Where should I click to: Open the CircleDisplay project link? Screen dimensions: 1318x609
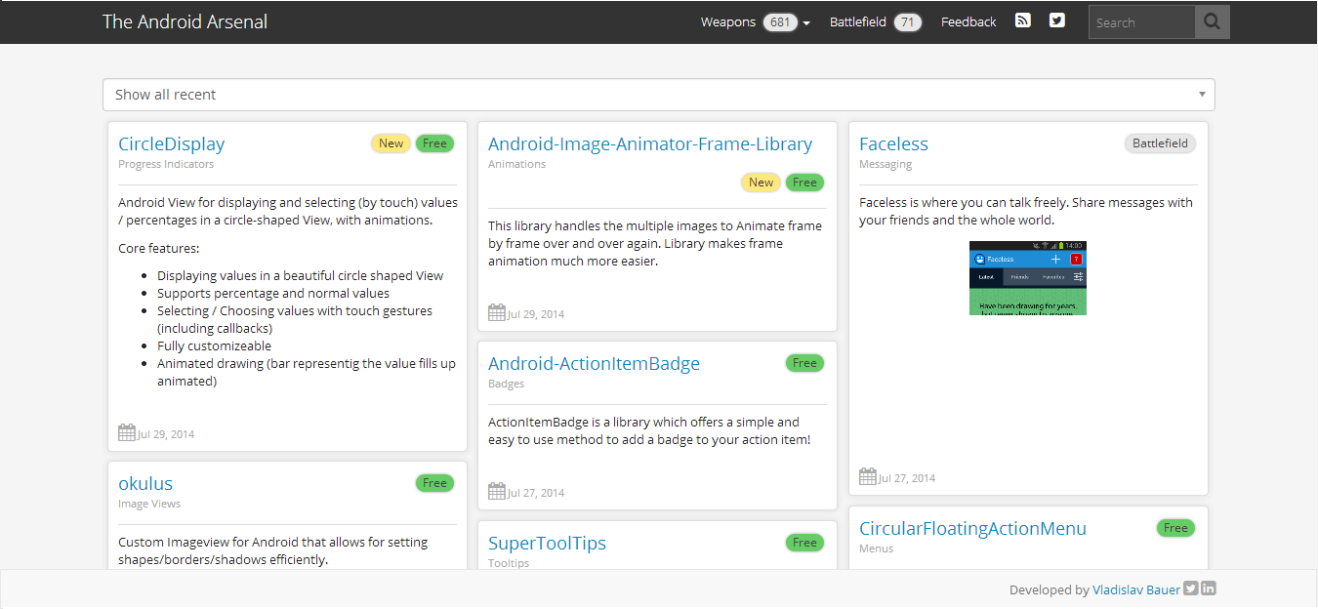coord(172,143)
